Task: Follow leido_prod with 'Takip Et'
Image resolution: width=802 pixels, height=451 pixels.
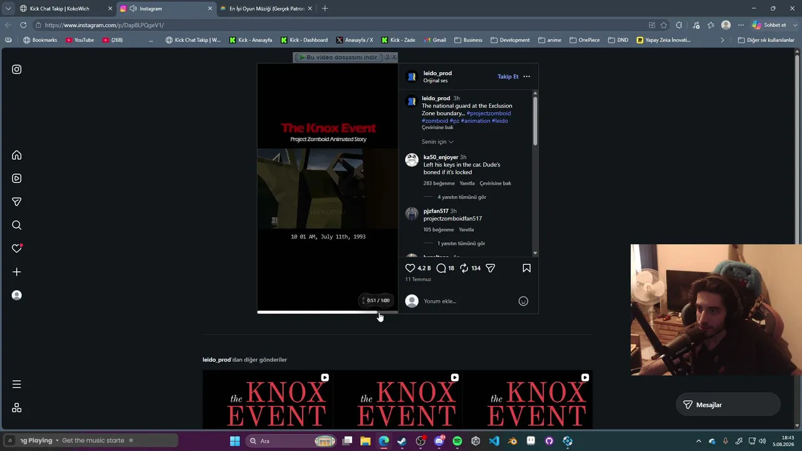Action: [x=508, y=76]
